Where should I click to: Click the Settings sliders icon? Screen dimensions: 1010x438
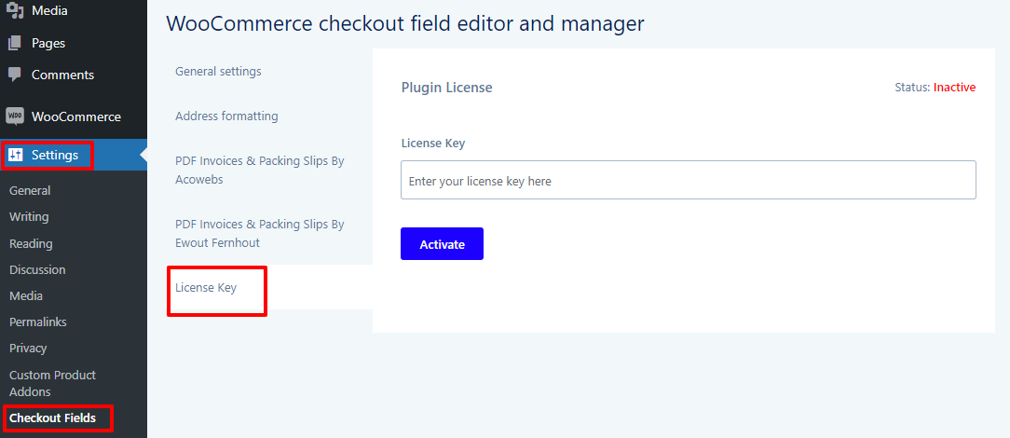click(16, 156)
